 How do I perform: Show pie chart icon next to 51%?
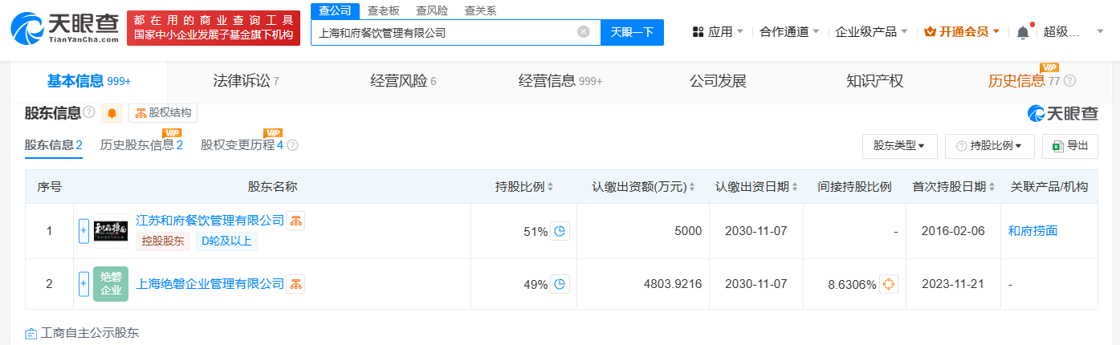click(560, 231)
